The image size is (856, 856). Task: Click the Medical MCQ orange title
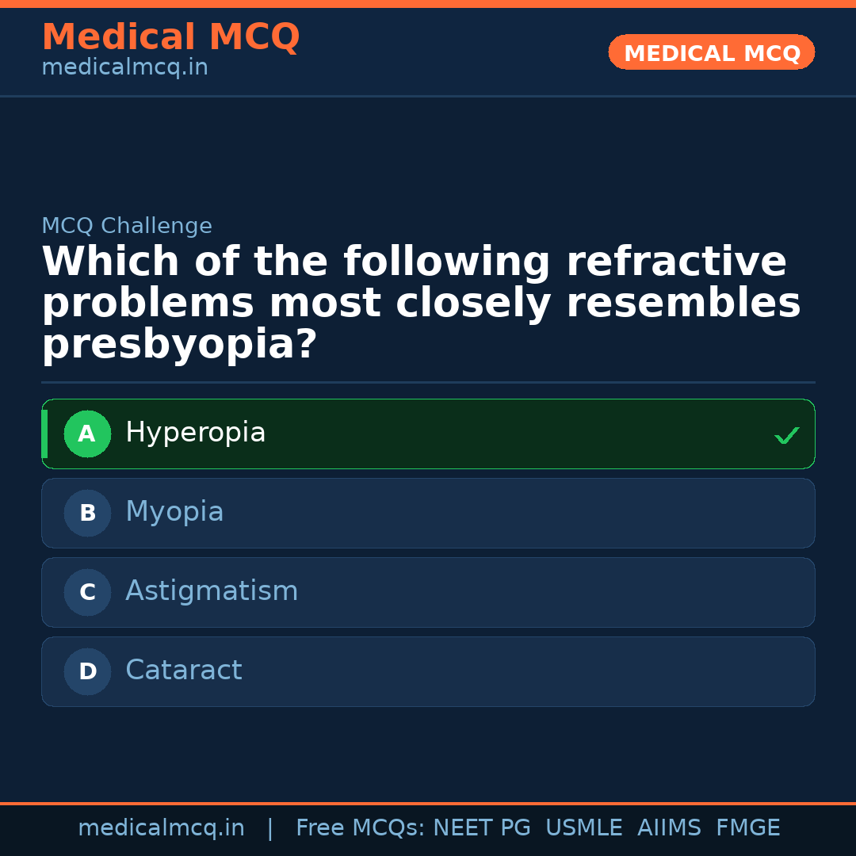pos(170,37)
